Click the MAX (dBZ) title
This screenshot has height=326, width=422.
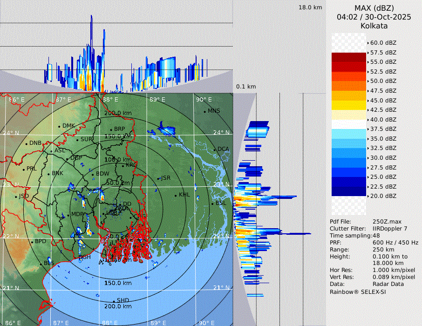(x=374, y=8)
